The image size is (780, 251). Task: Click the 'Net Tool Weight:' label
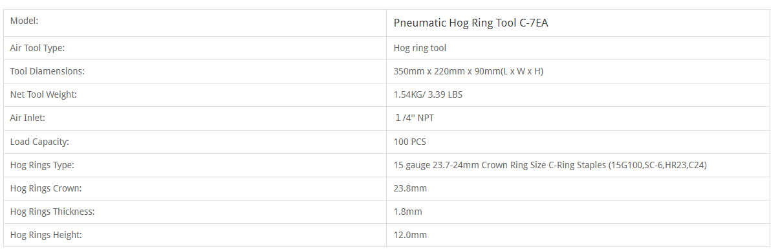point(43,94)
